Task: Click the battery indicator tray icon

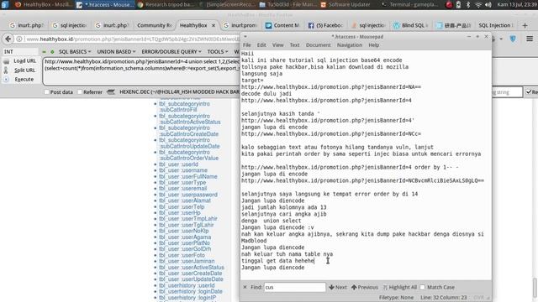Action: point(458,5)
